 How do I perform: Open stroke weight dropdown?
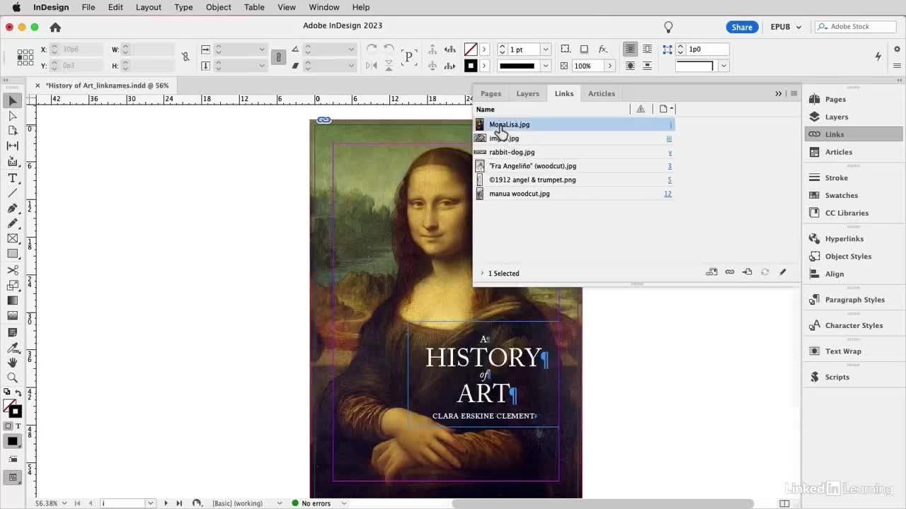click(x=546, y=49)
